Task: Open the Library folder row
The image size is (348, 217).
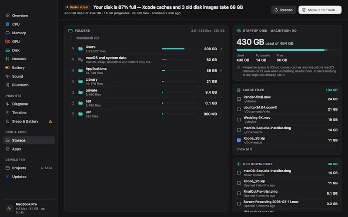Action: tap(147, 81)
